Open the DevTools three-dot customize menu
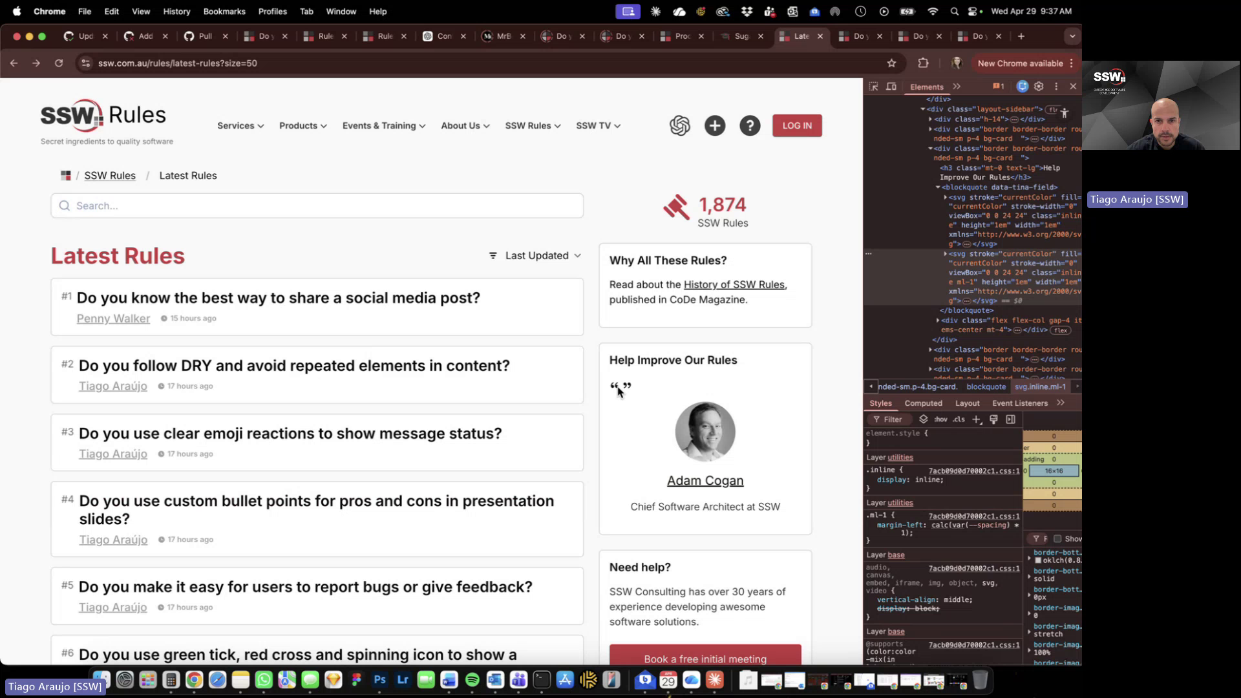 tap(1056, 86)
